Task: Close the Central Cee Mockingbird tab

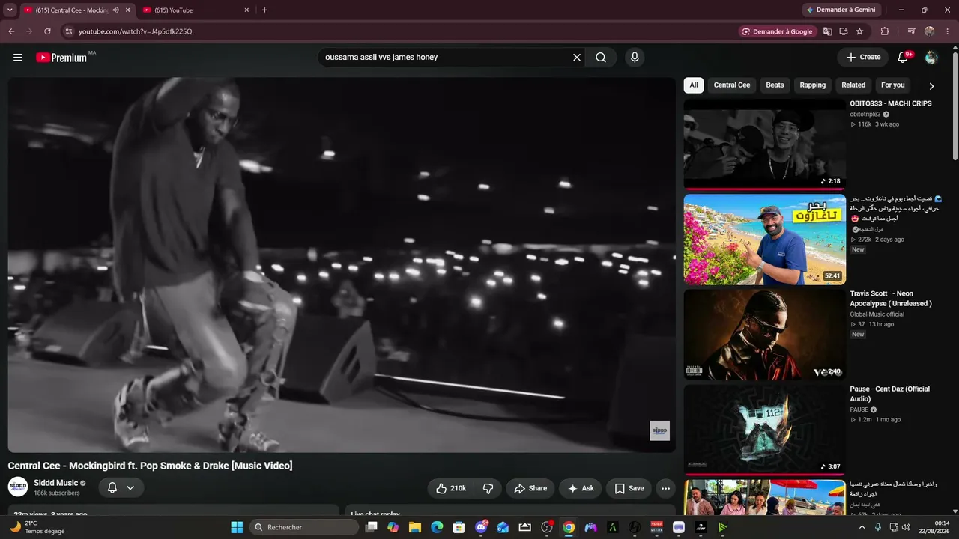Action: pos(128,10)
